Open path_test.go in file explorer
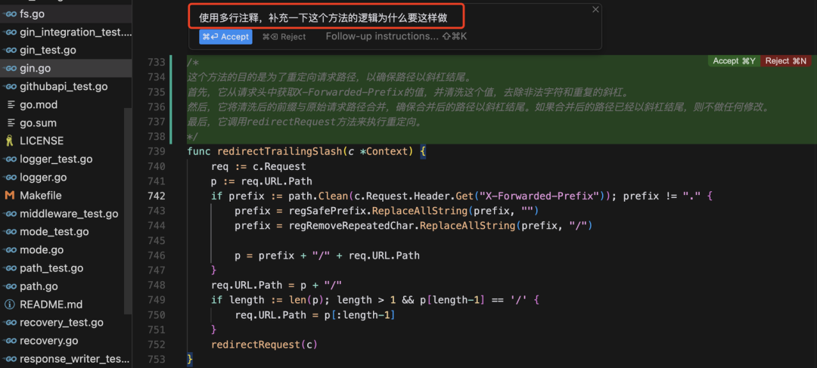 66,268
